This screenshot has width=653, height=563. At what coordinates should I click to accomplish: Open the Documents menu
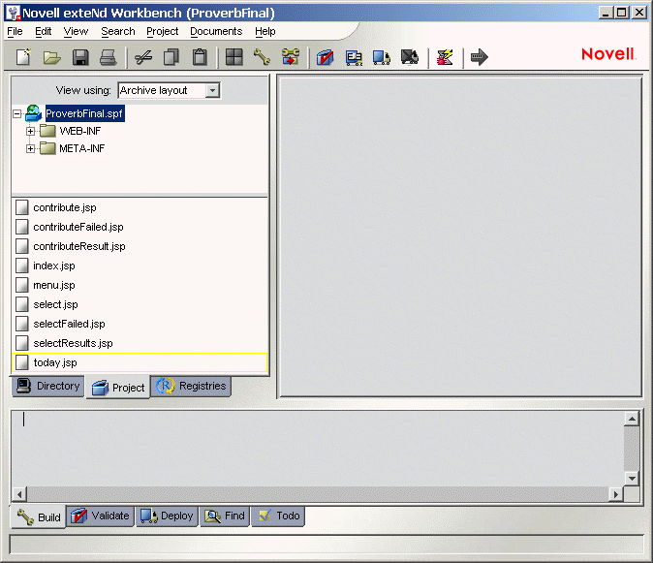tap(215, 31)
